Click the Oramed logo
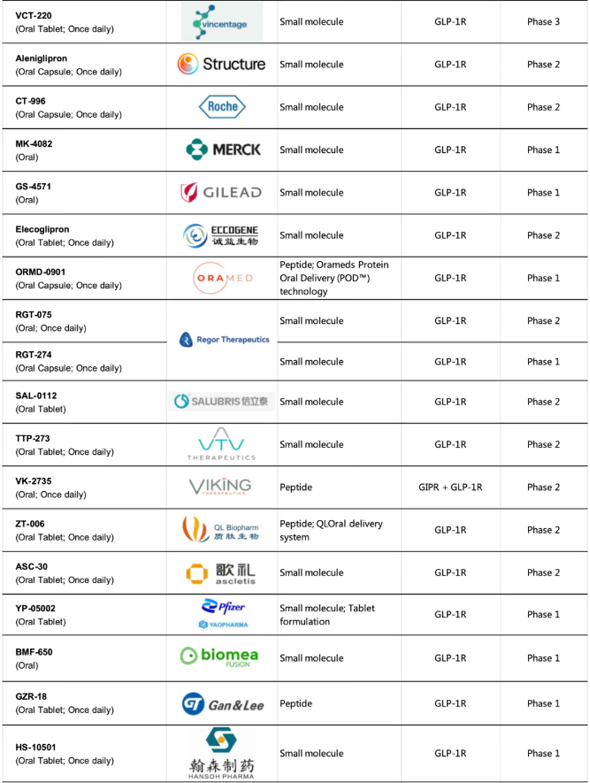590x783 pixels. click(x=222, y=278)
